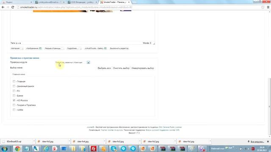Close the downloads bar with the X

coord(268,141)
